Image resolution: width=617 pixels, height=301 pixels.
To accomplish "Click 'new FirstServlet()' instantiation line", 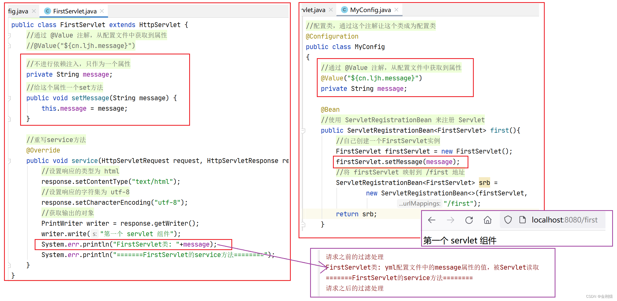I will [x=424, y=151].
